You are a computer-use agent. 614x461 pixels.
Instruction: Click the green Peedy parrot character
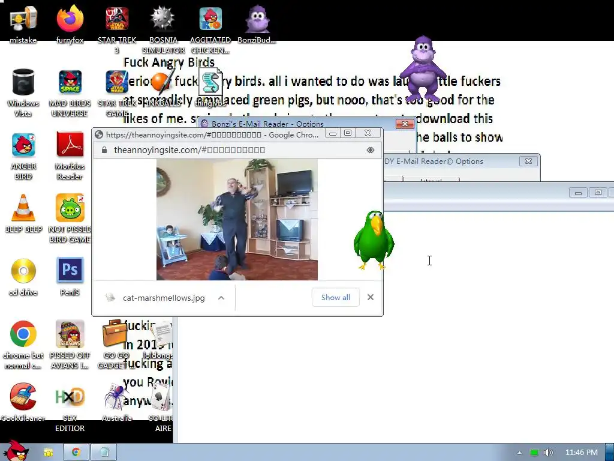374,240
